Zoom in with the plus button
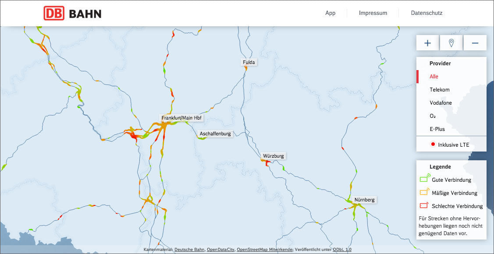494x254 pixels. tap(427, 43)
